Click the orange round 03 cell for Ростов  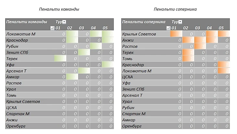click(200, 46)
